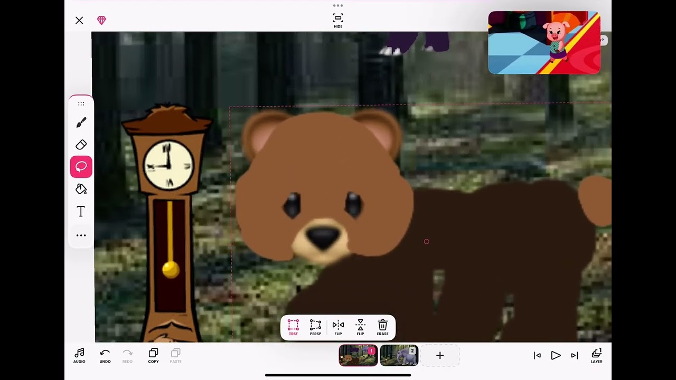
Task: Flip selection vertically
Action: coord(360,327)
